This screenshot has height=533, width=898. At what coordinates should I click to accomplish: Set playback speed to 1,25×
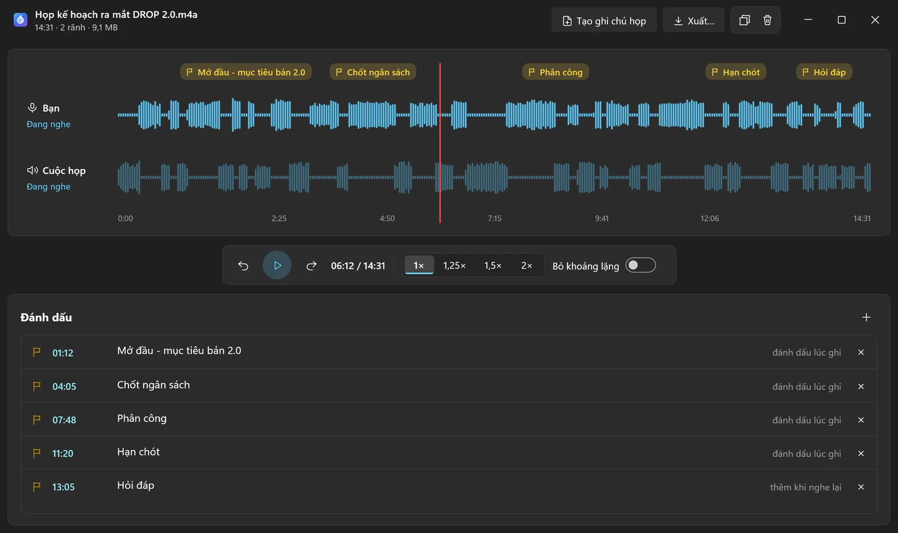click(x=455, y=266)
